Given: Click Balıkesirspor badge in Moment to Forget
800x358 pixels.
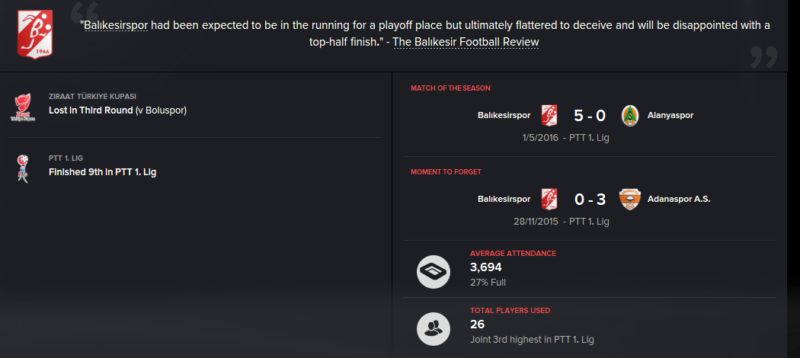Looking at the screenshot, I should [x=549, y=200].
